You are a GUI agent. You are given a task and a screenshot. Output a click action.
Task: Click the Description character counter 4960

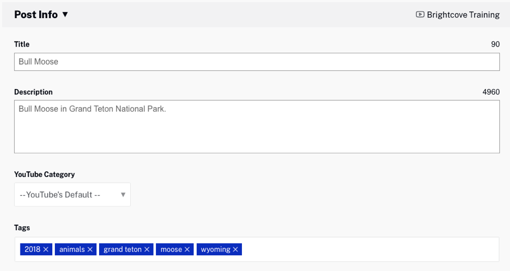491,92
